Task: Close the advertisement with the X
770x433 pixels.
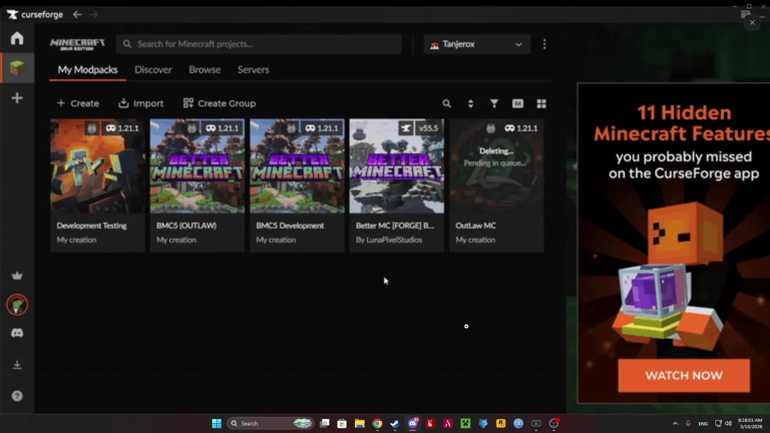Action: point(752,23)
